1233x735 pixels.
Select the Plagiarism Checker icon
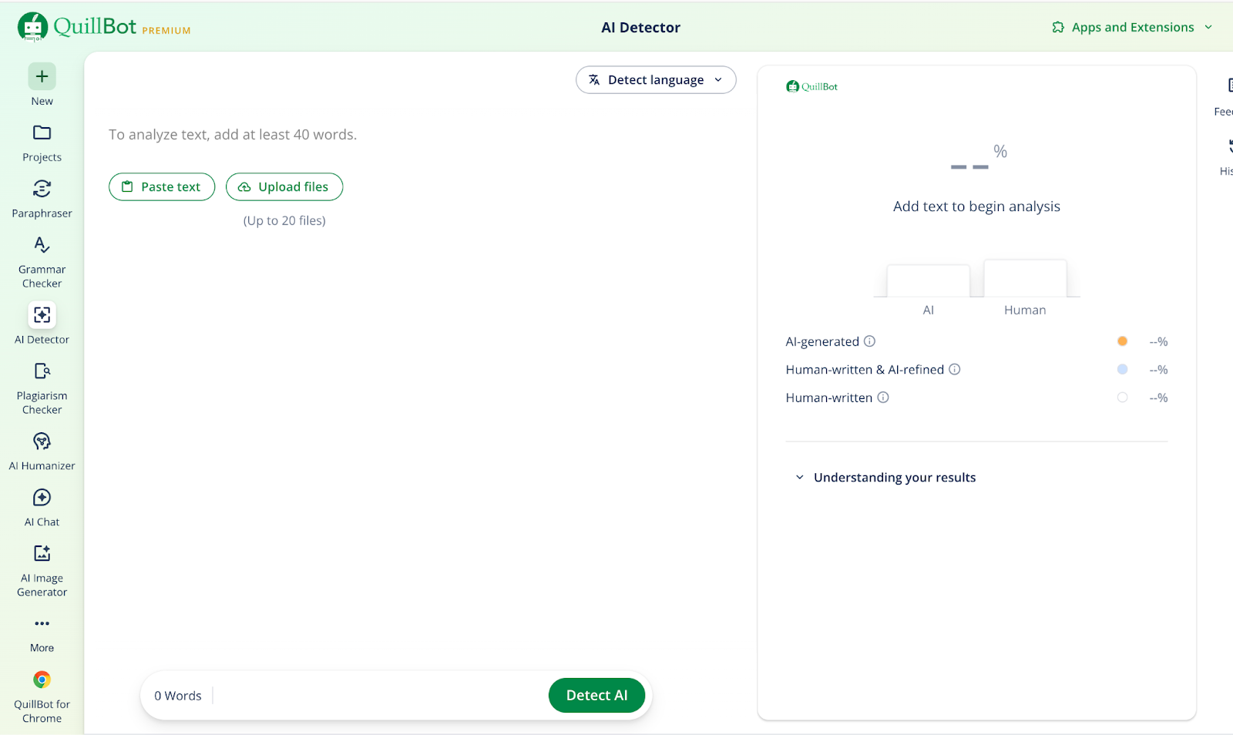pyautogui.click(x=42, y=371)
